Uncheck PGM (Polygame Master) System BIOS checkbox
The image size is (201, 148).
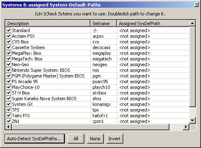[9, 76]
